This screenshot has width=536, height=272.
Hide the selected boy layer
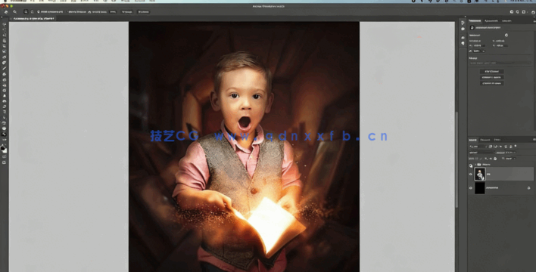pos(471,174)
